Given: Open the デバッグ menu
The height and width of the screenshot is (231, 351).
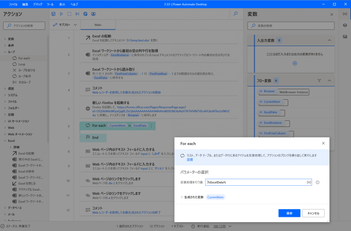Looking at the screenshot, I should (x=38, y=4).
